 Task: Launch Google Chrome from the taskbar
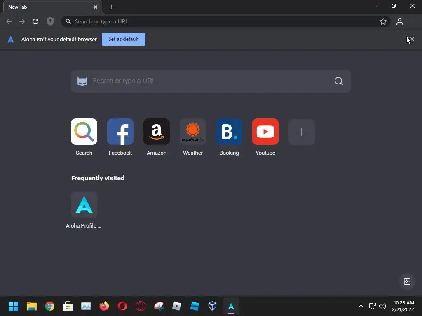click(x=50, y=306)
